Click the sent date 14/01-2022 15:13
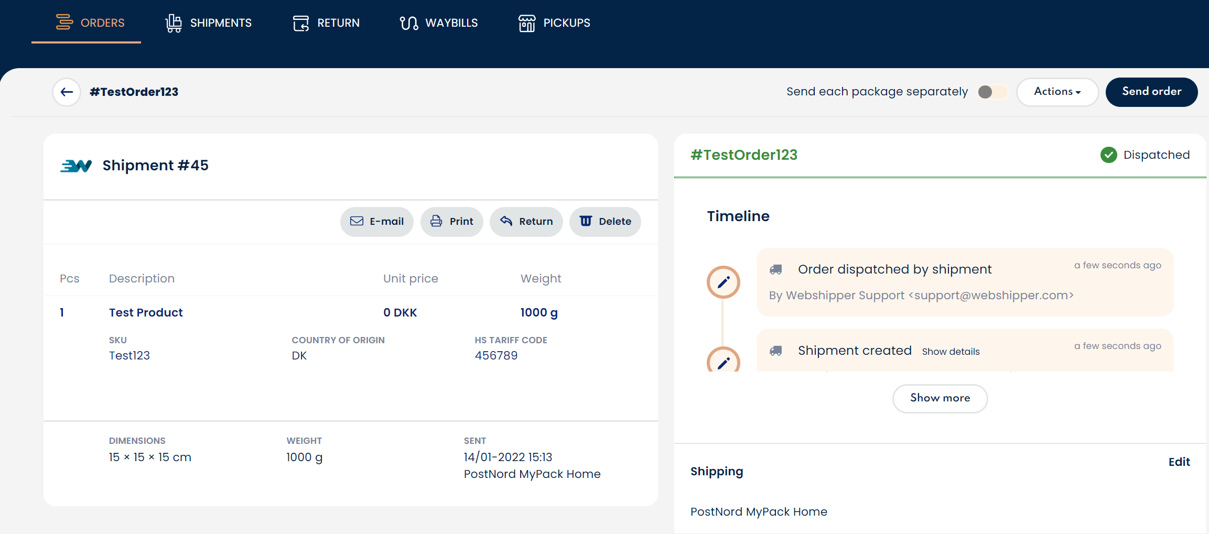 508,457
